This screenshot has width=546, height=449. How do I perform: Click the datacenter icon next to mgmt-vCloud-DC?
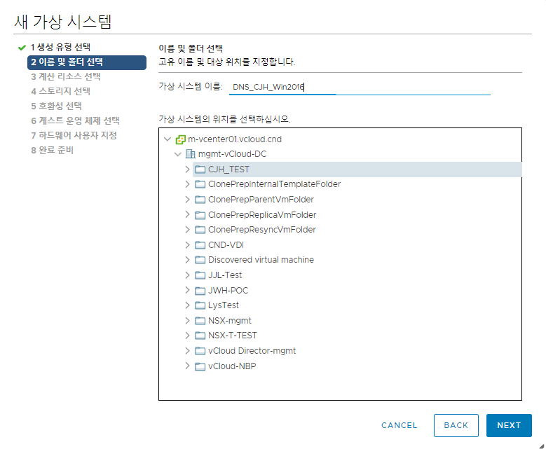191,154
